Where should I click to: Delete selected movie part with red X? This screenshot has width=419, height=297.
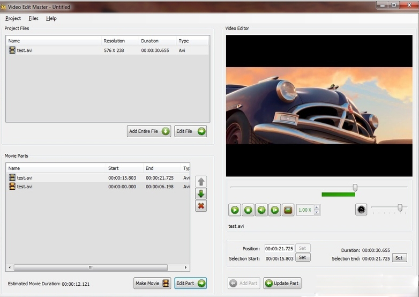(x=201, y=205)
